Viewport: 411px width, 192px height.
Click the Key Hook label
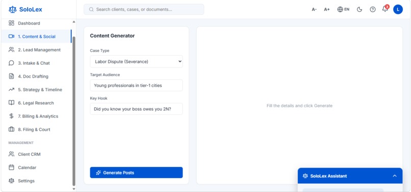[x=98, y=98]
